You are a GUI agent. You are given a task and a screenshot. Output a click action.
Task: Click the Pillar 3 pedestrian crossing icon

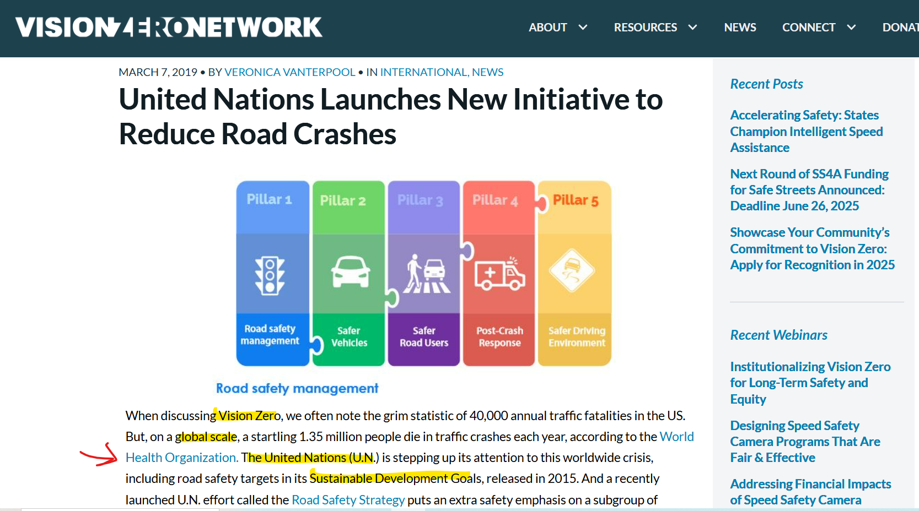[x=426, y=273]
